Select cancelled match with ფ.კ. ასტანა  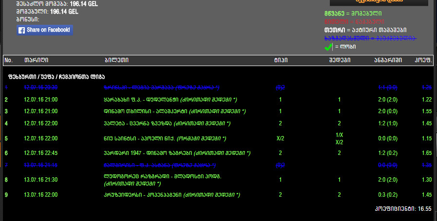point(160,165)
